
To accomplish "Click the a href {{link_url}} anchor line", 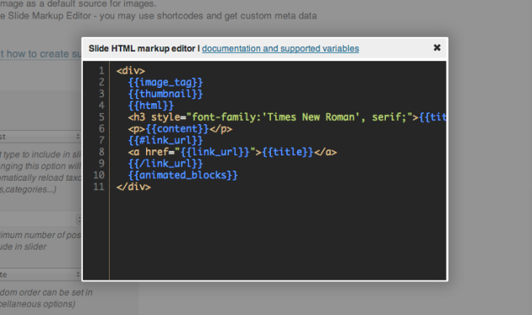I will 232,152.
